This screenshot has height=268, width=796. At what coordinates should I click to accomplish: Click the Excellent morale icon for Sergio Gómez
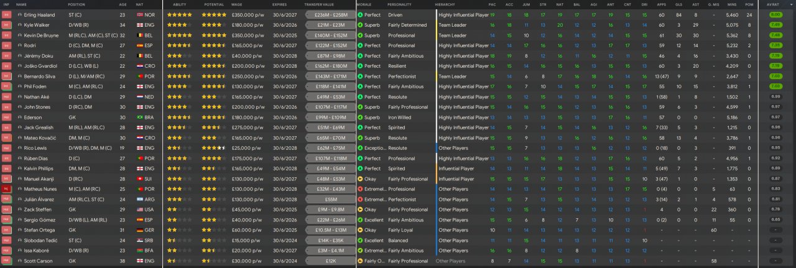tap(361, 219)
